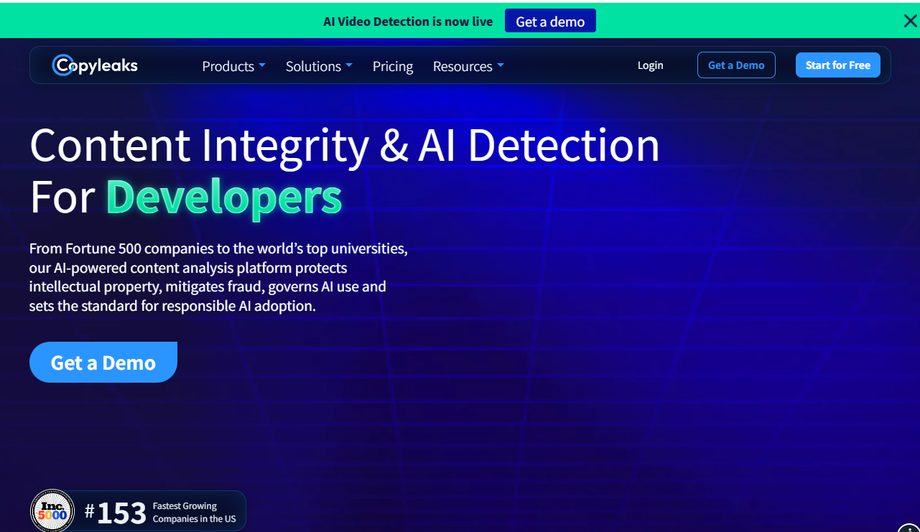The image size is (920, 532).
Task: Click the Login link
Action: [651, 65]
